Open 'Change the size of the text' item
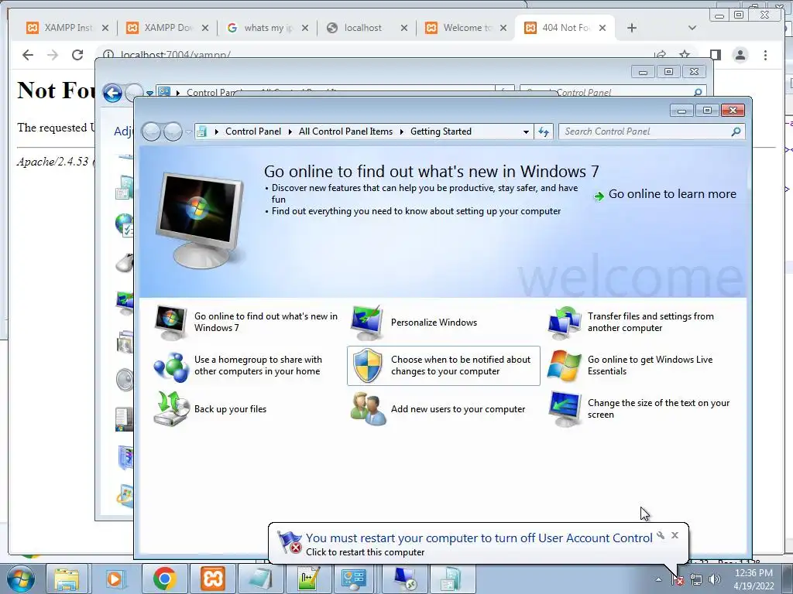Screen dimensions: 793x594 click(639, 409)
